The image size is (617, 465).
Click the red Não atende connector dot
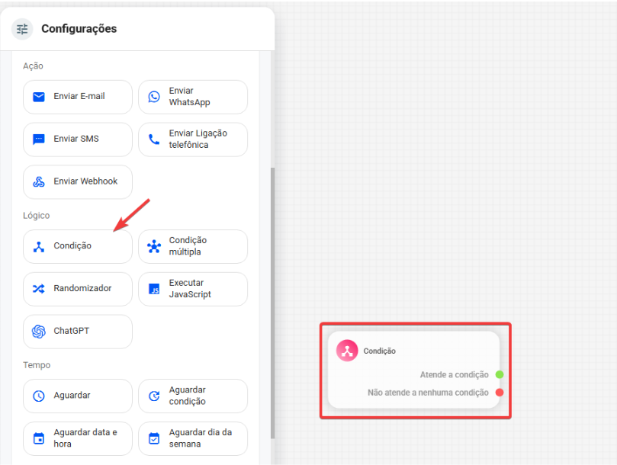click(500, 393)
